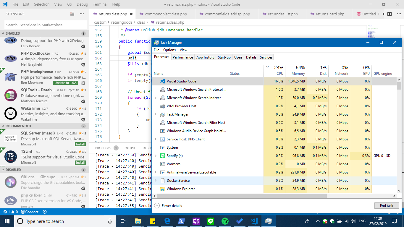Install the TSLint extension

click(80, 163)
